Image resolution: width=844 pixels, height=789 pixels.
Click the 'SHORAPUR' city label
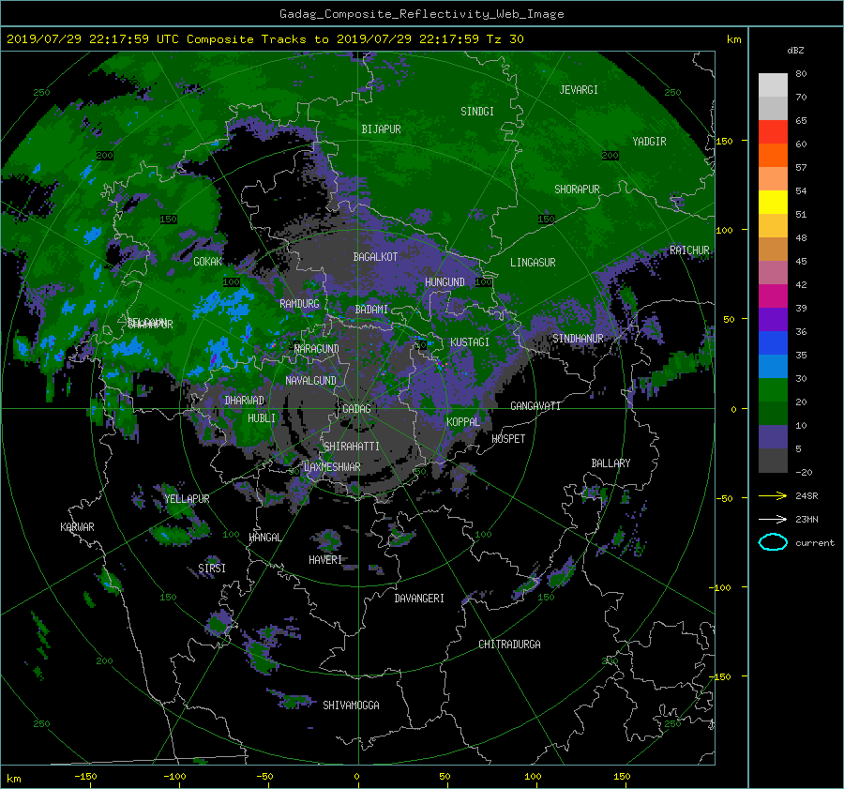coord(577,190)
